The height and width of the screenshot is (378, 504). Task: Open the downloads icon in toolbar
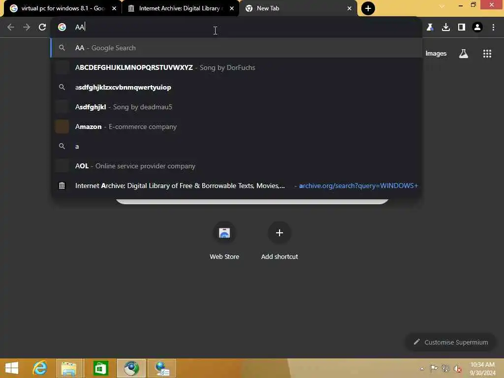pos(446,28)
